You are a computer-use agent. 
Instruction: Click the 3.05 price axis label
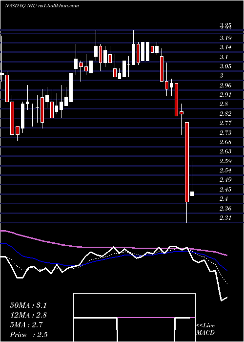tap(225, 66)
